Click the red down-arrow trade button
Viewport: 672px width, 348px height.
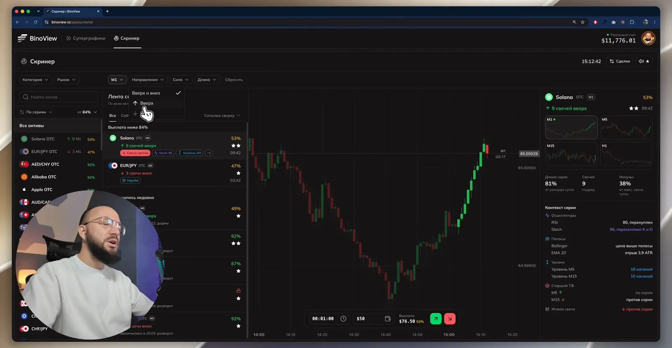450,319
